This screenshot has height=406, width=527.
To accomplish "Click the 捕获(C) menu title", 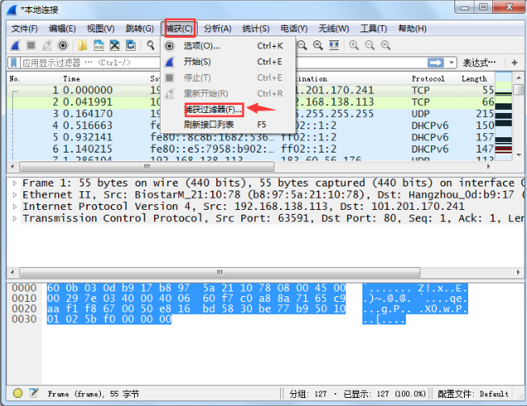I will tap(180, 28).
